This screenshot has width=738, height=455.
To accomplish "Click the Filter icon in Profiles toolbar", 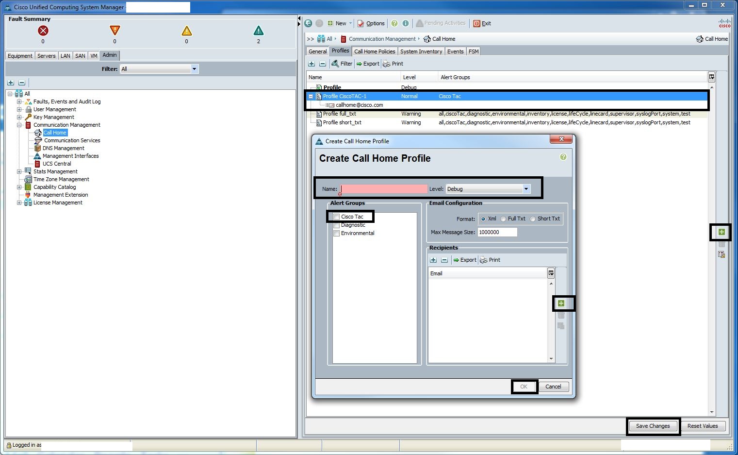I will click(x=335, y=64).
